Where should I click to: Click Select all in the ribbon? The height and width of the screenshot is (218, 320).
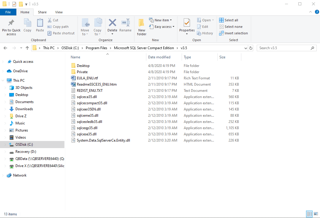click(229, 20)
